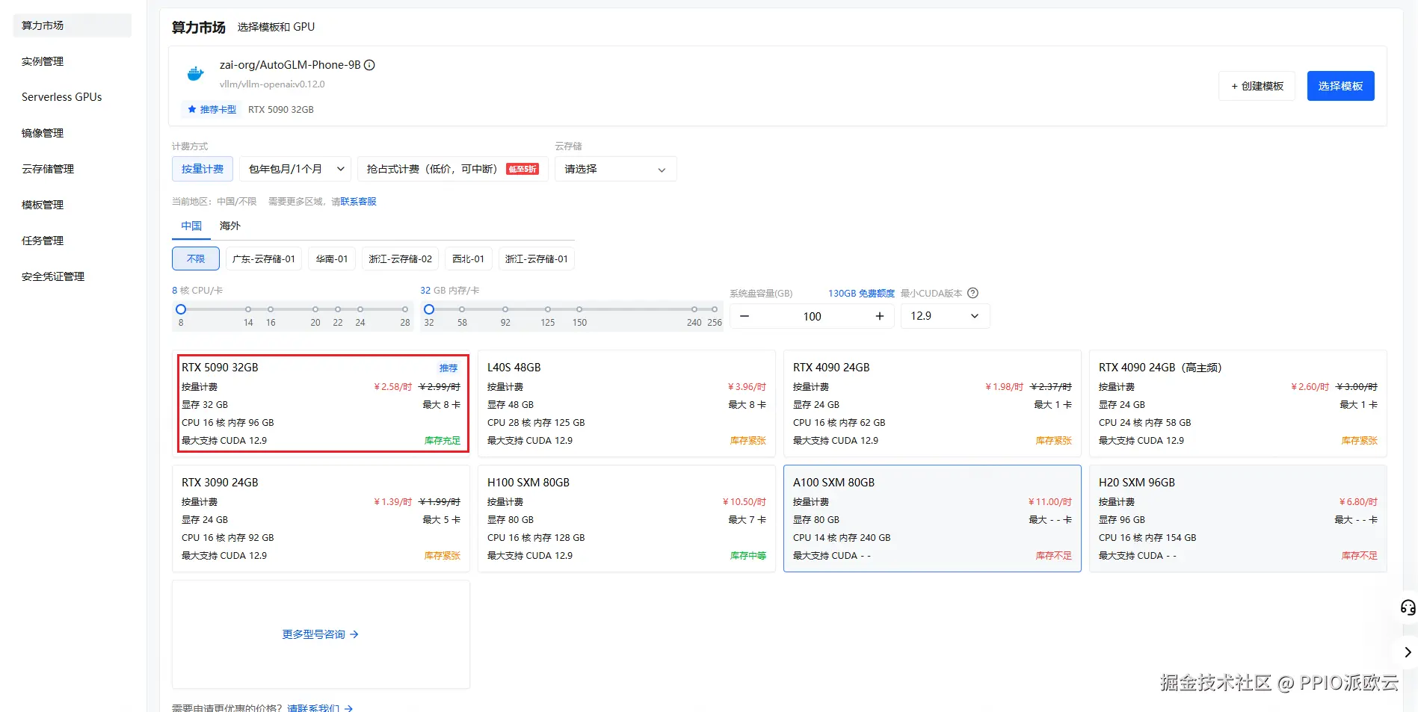Switch to the 中国 region tab
Viewport: 1418px width, 712px height.
(x=191, y=226)
